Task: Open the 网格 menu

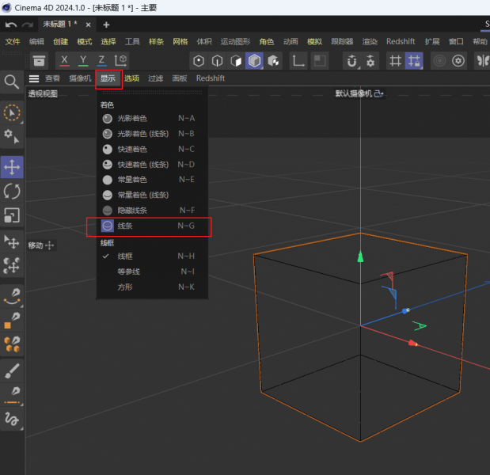Action: pos(180,41)
